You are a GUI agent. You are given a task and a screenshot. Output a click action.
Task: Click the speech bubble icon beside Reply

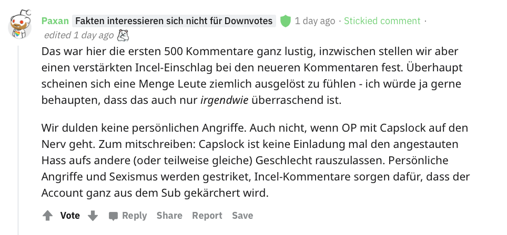pos(113,216)
